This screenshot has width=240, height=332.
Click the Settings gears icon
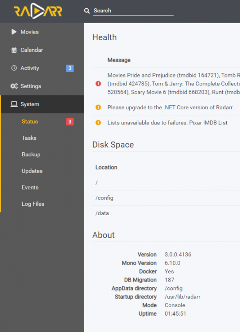(x=14, y=86)
